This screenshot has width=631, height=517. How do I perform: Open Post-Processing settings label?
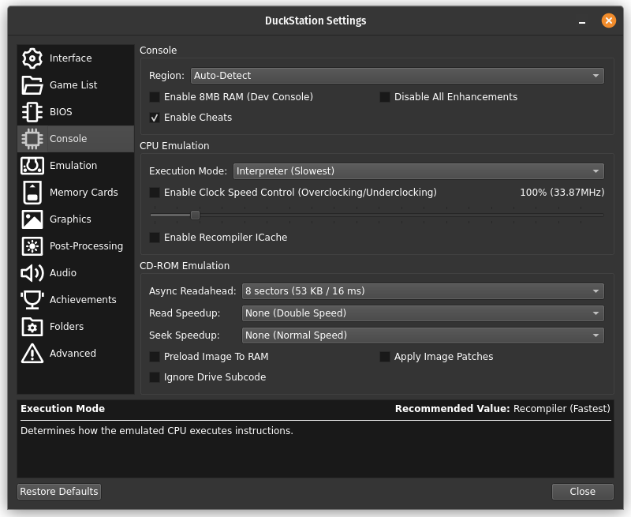86,246
